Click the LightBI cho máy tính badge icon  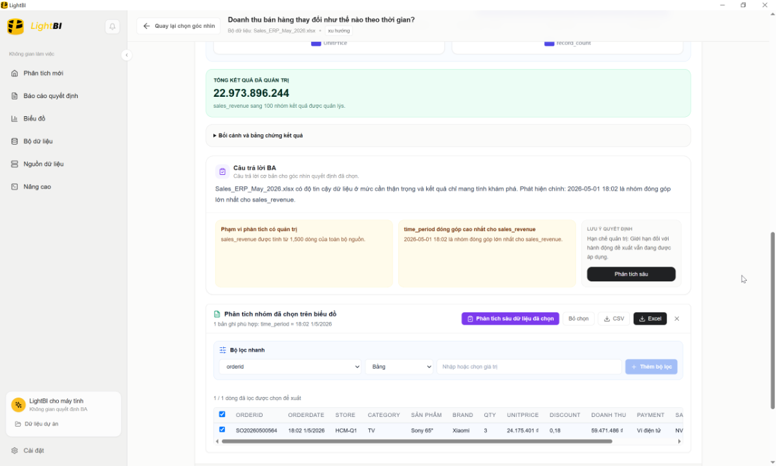(x=18, y=405)
